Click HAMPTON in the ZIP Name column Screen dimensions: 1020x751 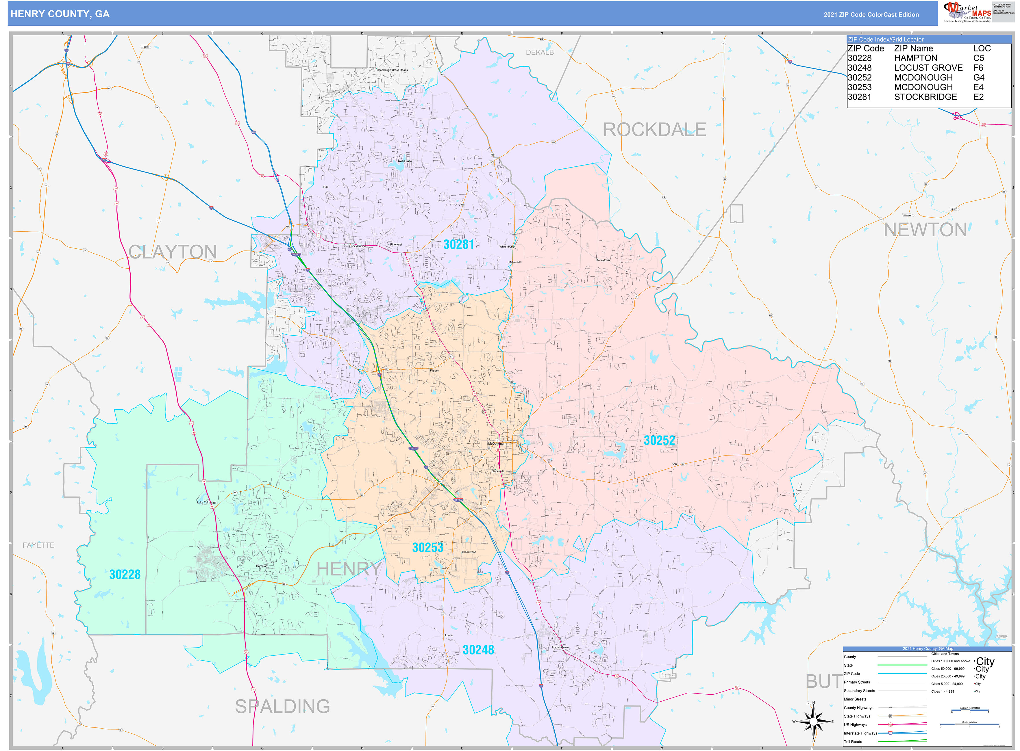pyautogui.click(x=915, y=58)
